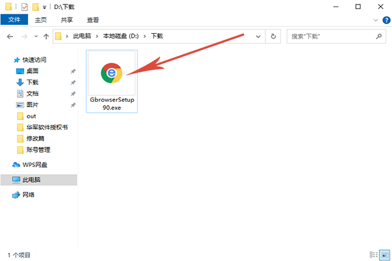
Task: Open the address bar history dropdown
Action: coord(258,37)
